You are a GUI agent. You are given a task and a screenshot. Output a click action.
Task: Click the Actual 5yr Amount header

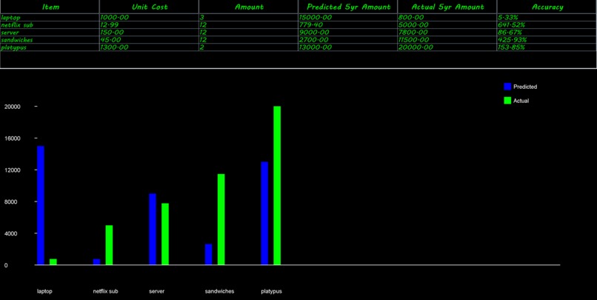tap(447, 7)
